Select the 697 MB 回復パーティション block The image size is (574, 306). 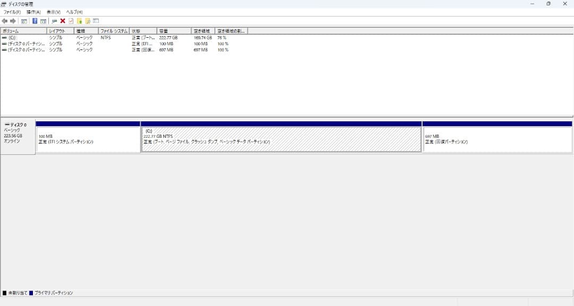(497, 139)
